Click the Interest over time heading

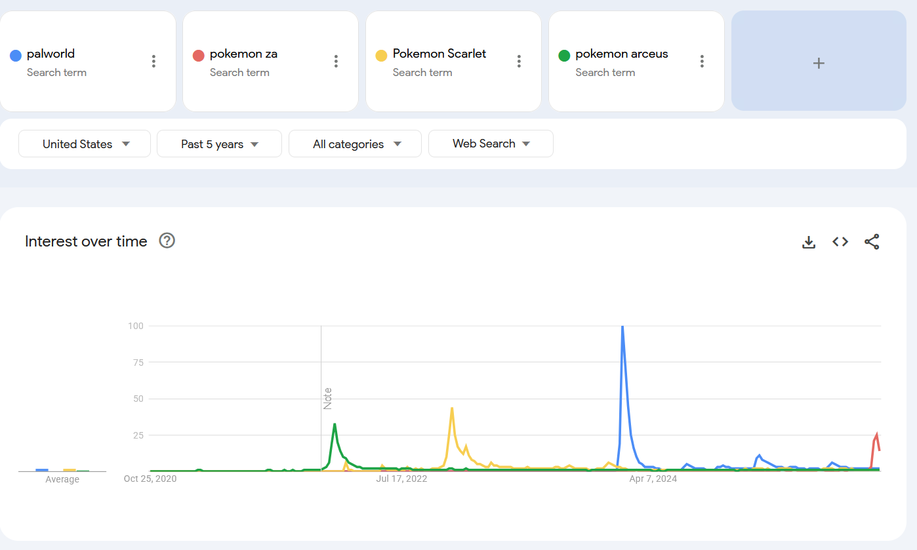click(x=86, y=241)
